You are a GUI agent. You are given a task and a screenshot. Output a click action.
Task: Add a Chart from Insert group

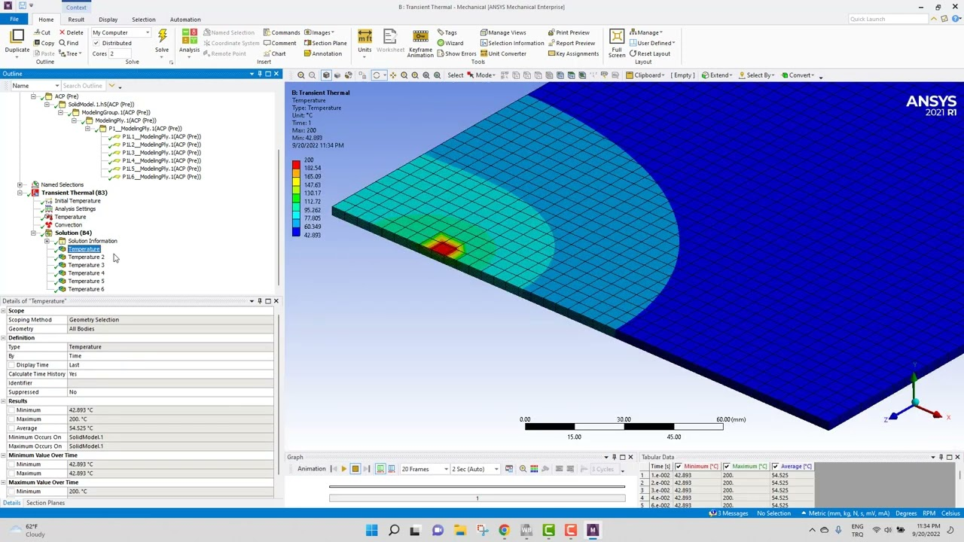[274, 53]
